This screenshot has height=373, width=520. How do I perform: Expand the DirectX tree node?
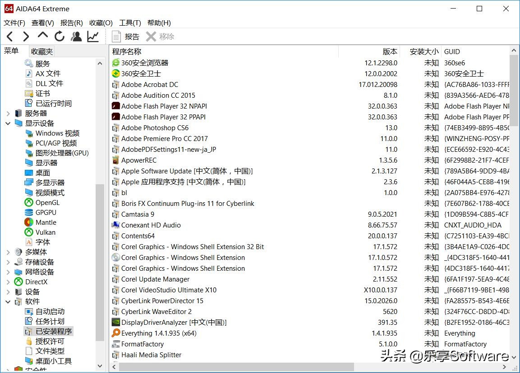point(8,282)
